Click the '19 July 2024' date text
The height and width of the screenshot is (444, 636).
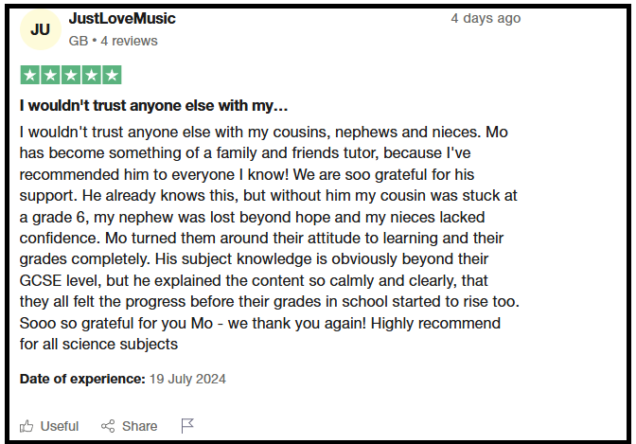187,379
